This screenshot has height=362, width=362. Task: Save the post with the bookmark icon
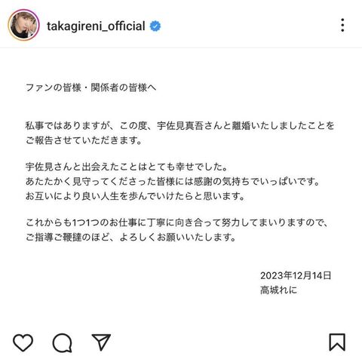(337, 342)
